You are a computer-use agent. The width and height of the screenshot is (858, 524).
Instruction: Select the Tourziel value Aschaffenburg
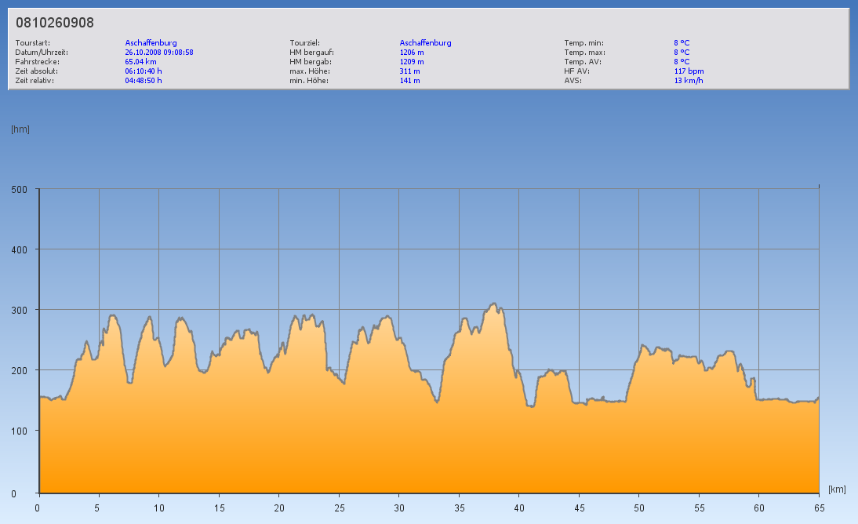point(425,42)
